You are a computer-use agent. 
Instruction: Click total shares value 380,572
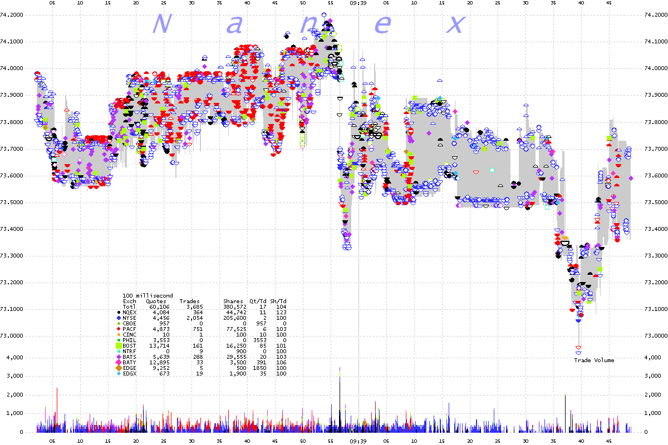click(235, 307)
